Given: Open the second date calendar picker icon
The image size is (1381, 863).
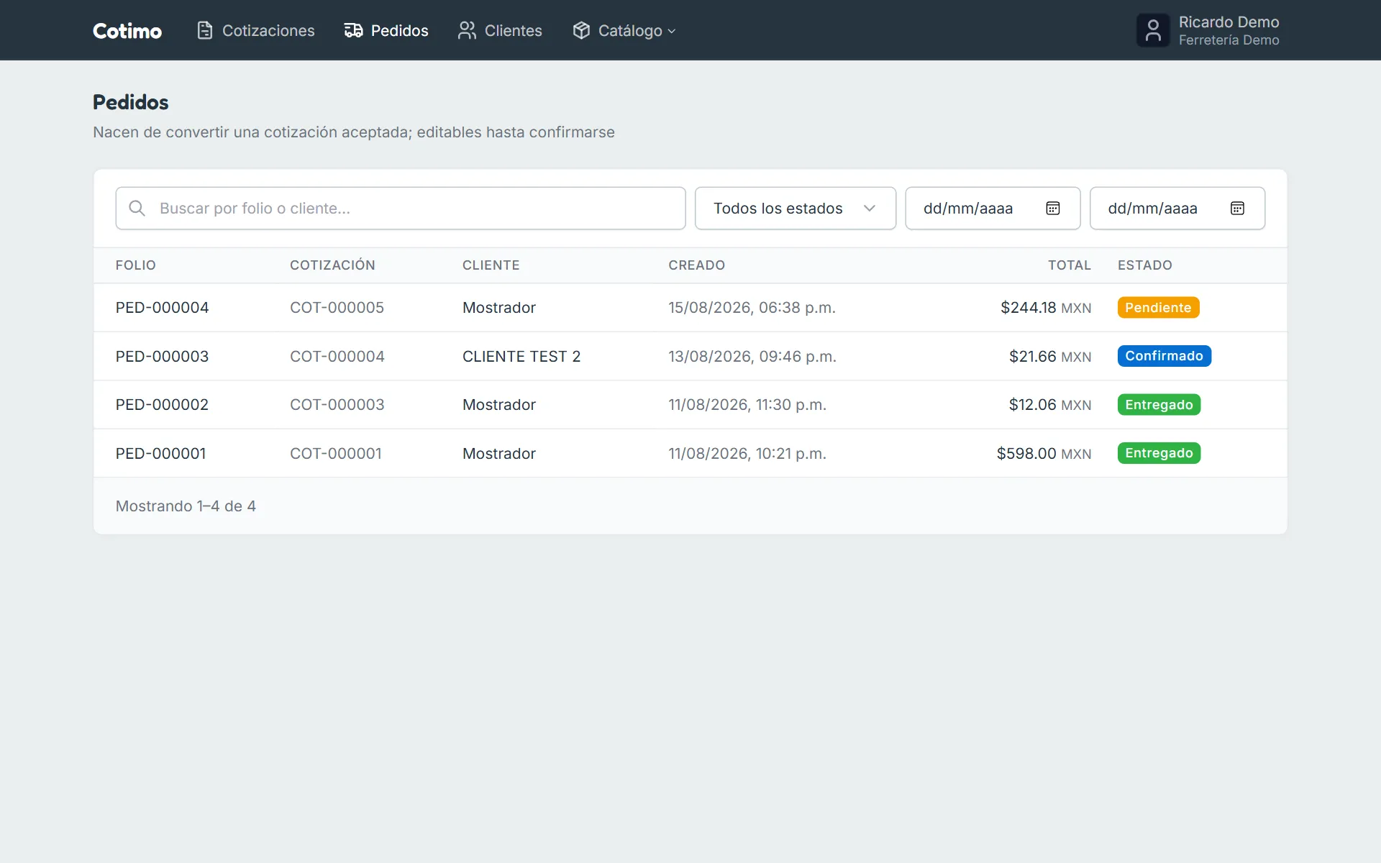Looking at the screenshot, I should 1237,209.
